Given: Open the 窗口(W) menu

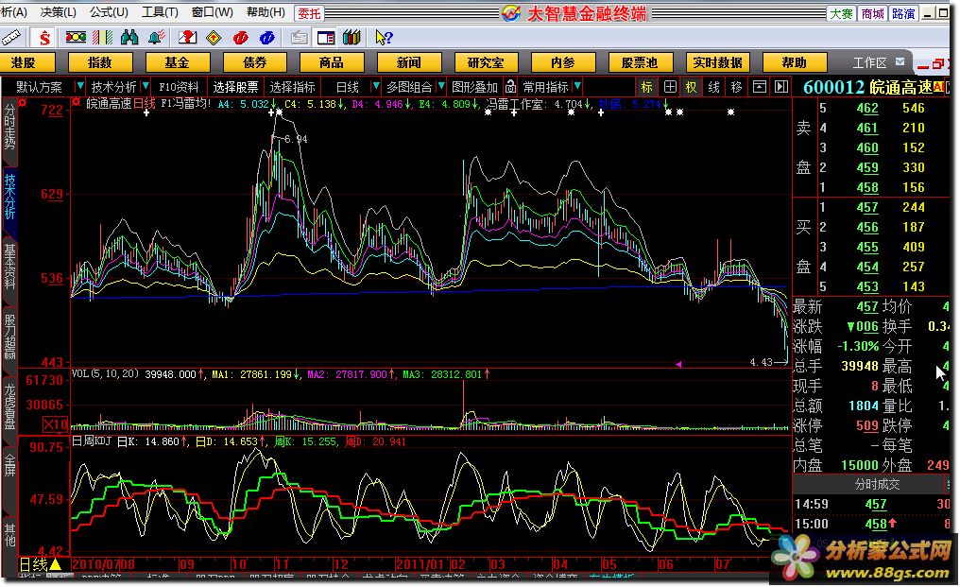Looking at the screenshot, I should coord(212,12).
